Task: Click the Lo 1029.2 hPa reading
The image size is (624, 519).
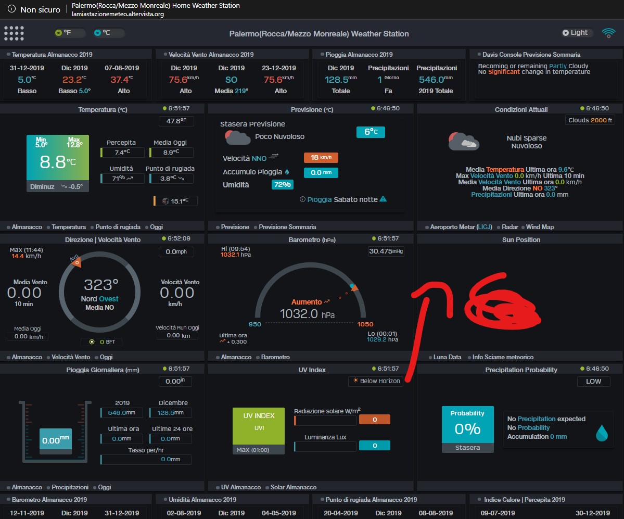Action: [383, 336]
